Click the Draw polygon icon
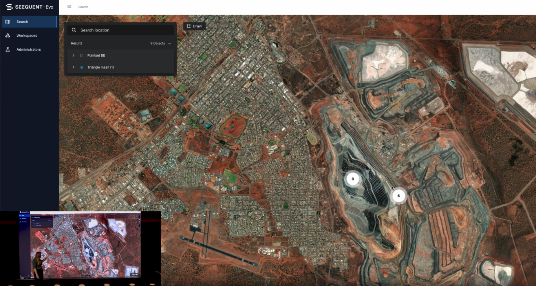The width and height of the screenshot is (536, 286). coord(189,26)
